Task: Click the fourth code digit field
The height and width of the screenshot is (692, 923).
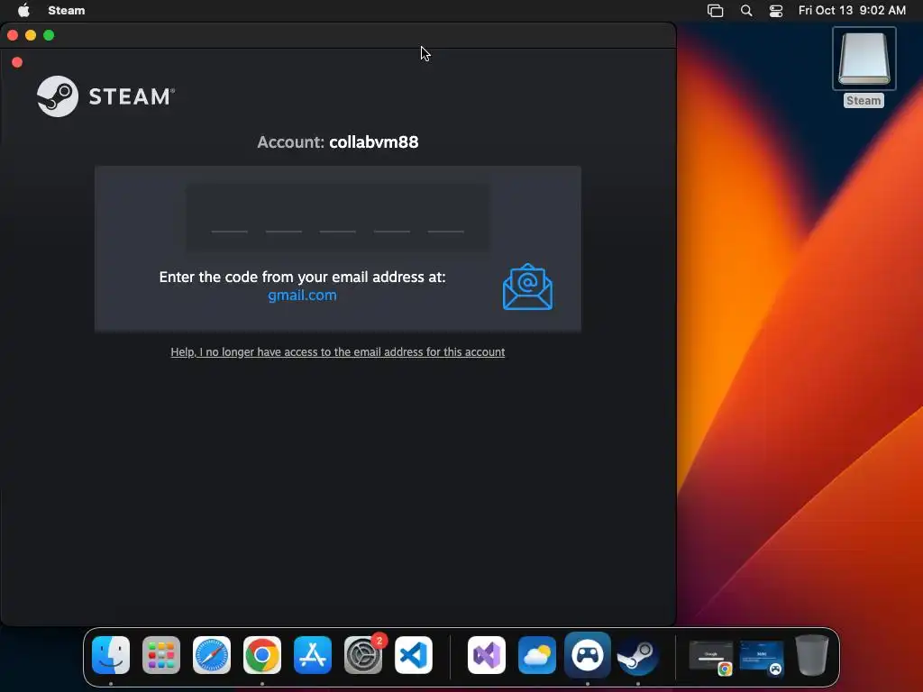Action: (x=392, y=218)
